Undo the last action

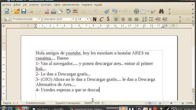[115, 11]
